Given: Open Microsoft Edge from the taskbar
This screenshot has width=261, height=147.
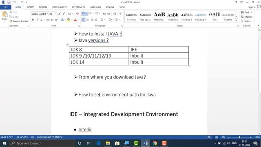Looking at the screenshot, I should (x=99, y=143).
